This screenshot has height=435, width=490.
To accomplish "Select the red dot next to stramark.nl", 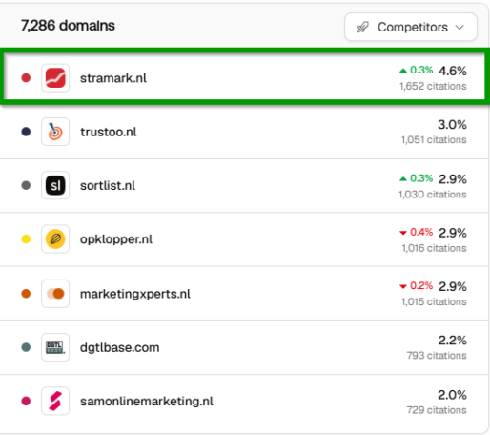I will point(26,78).
